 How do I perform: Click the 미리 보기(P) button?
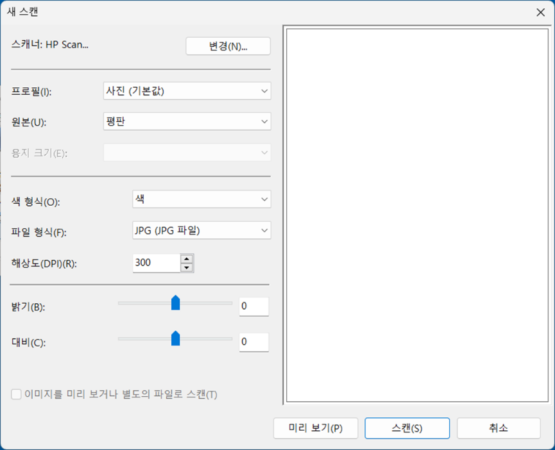316,428
